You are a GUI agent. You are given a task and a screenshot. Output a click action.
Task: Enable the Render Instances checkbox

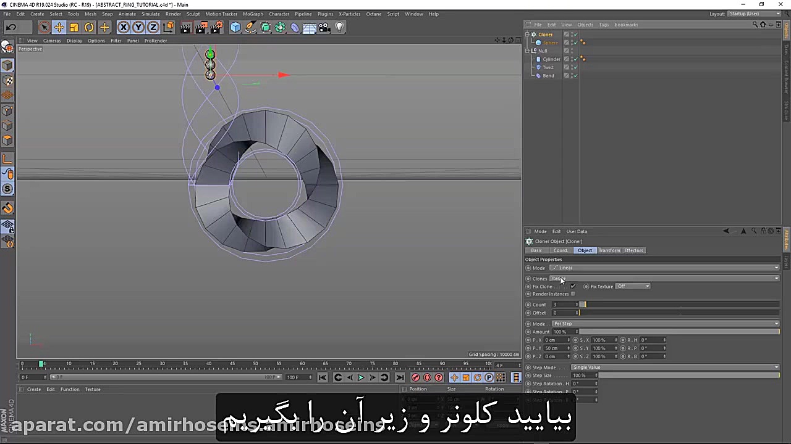pyautogui.click(x=573, y=294)
